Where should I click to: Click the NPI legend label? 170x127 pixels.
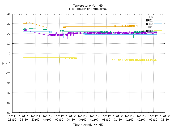[x=150, y=27]
